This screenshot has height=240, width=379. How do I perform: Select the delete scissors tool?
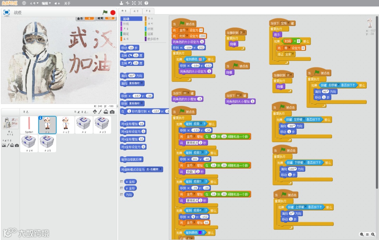pyautogui.click(x=127, y=3)
